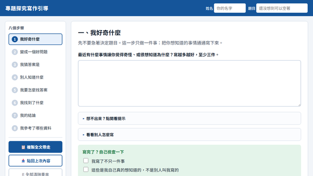Click the numbered circle icon for step 8
This screenshot has height=176, width=313.
[x=15, y=128]
